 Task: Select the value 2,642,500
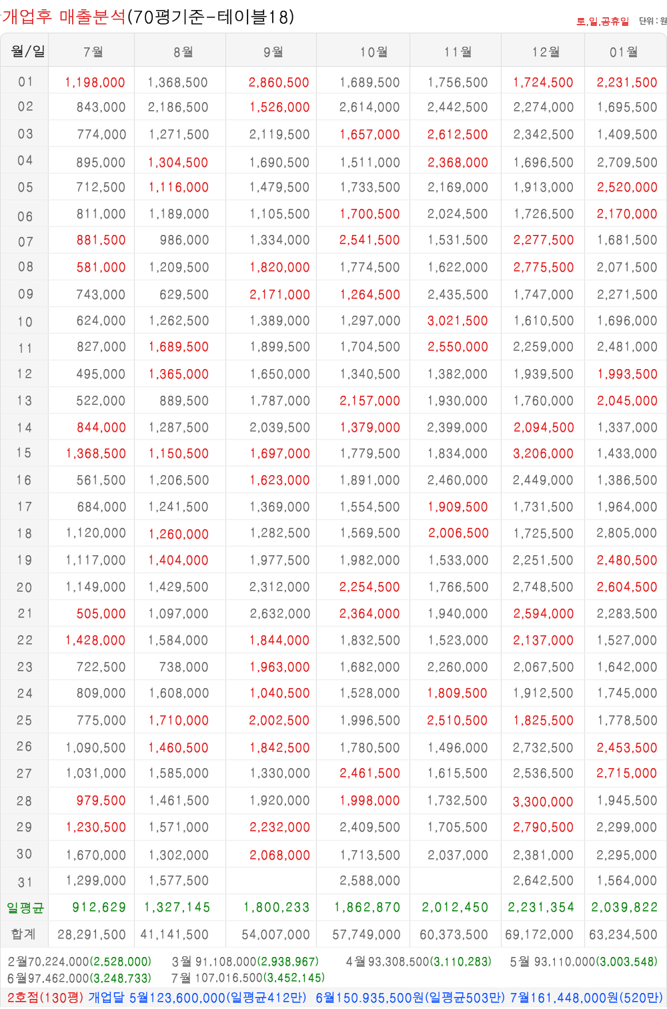point(543,881)
